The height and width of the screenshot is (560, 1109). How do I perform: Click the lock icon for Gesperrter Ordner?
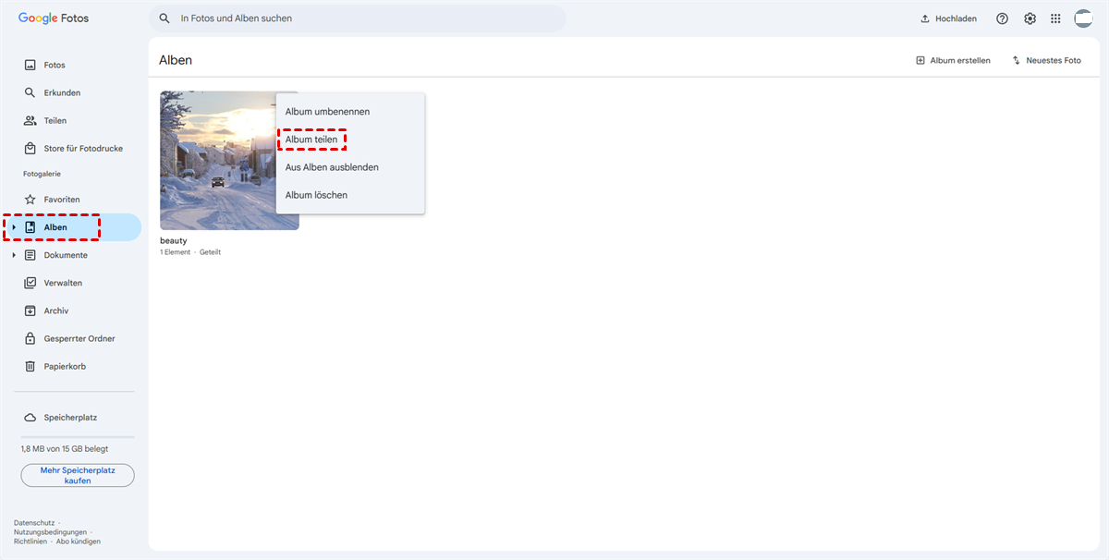[30, 339]
